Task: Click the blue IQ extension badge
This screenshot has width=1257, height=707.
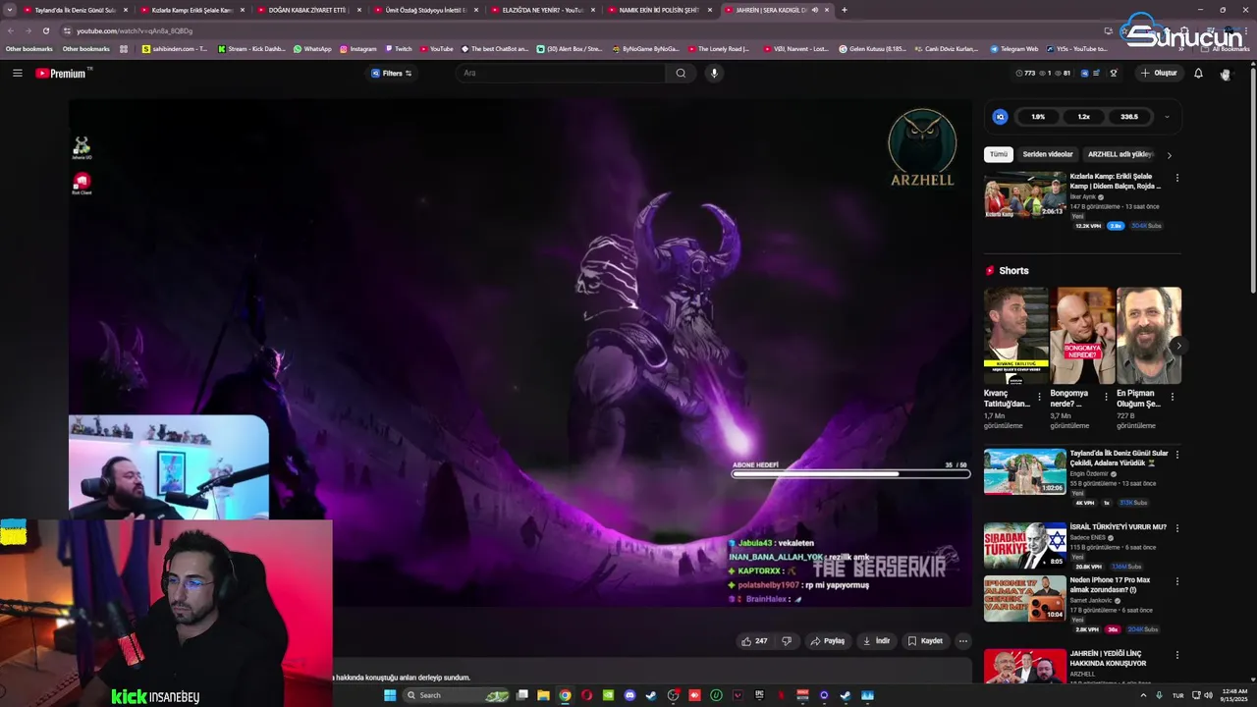Action: click(x=1000, y=117)
